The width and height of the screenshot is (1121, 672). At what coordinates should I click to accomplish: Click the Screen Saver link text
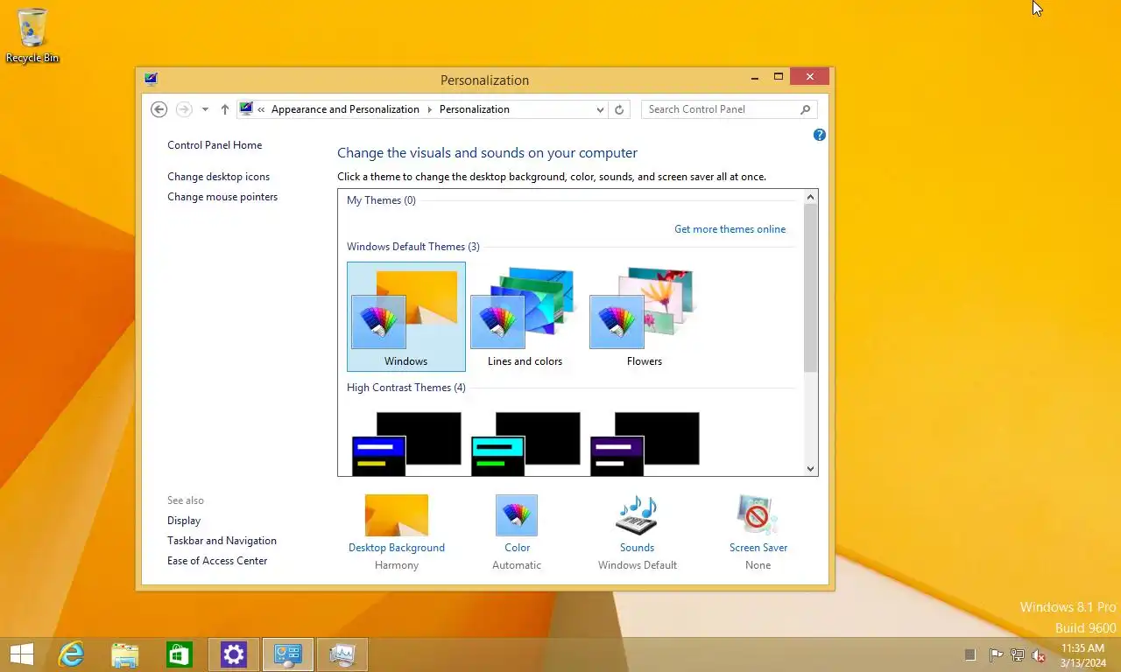coord(758,548)
